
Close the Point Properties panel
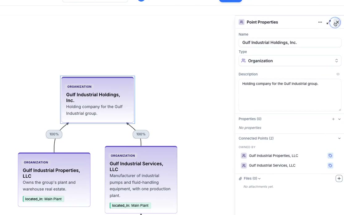(x=337, y=22)
